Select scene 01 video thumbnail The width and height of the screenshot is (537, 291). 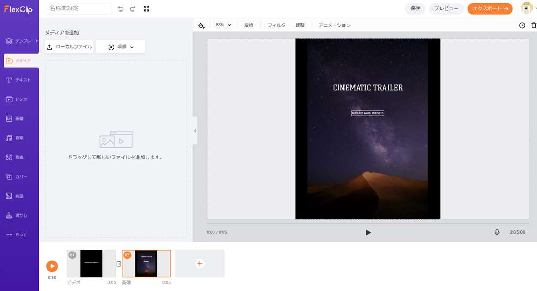91,263
